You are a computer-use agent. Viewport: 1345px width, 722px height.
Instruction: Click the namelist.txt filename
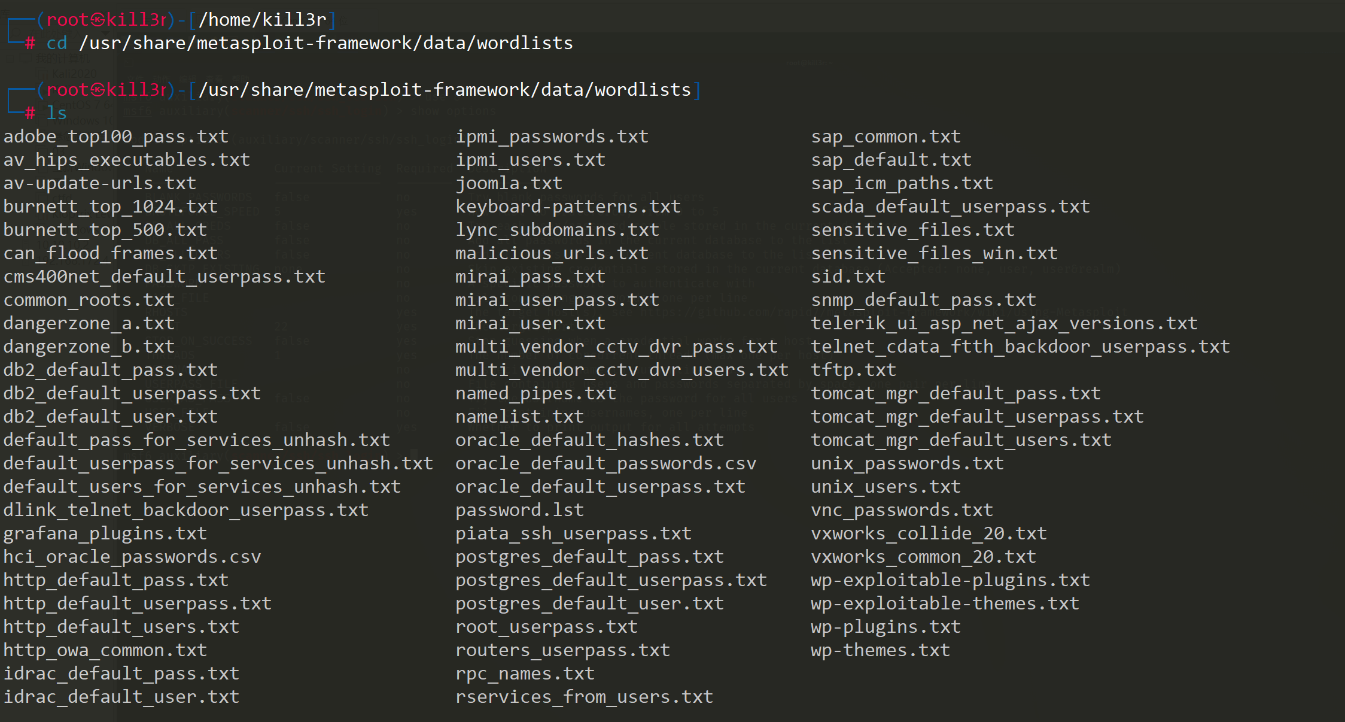click(519, 417)
